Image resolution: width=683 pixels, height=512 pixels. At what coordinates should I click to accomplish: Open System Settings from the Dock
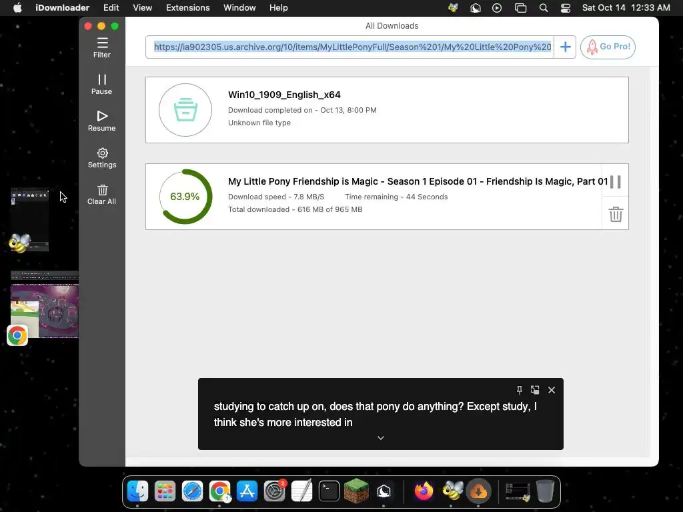(274, 491)
